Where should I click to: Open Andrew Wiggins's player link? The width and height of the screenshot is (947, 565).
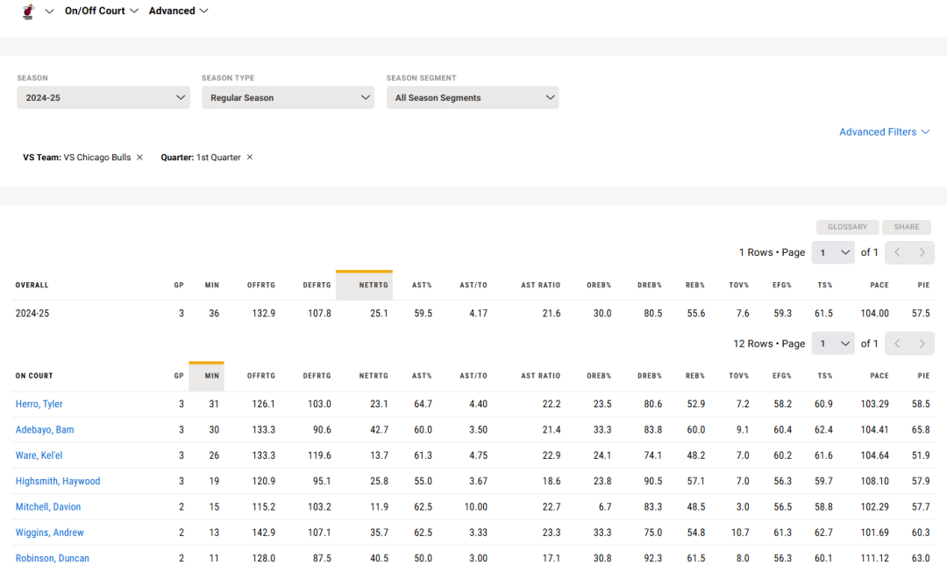(49, 533)
